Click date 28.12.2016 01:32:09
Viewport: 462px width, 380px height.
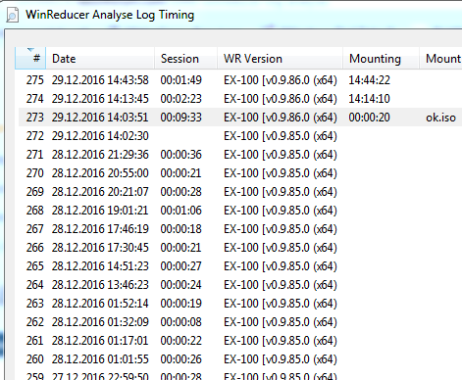tap(100, 322)
